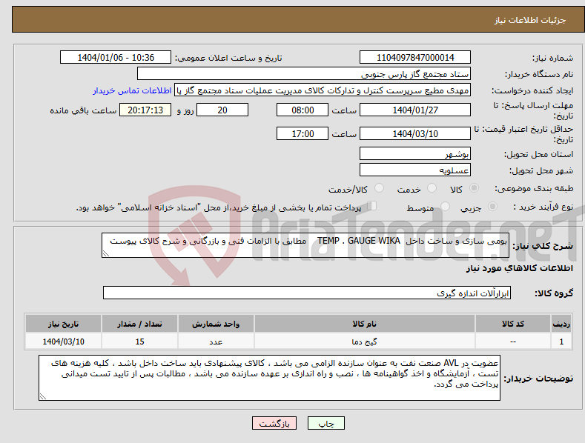
Task: Select the کالا/خدمت radio button
Action: pos(379,188)
